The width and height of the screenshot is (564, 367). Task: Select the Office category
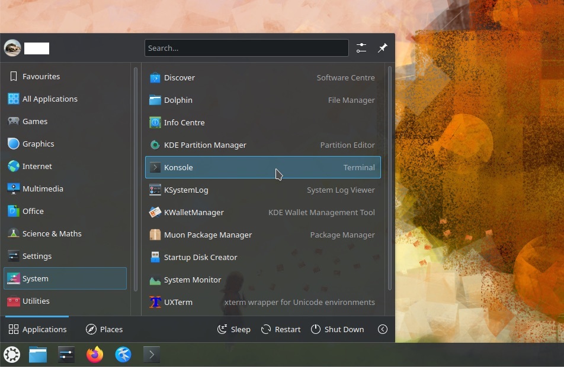(65, 211)
